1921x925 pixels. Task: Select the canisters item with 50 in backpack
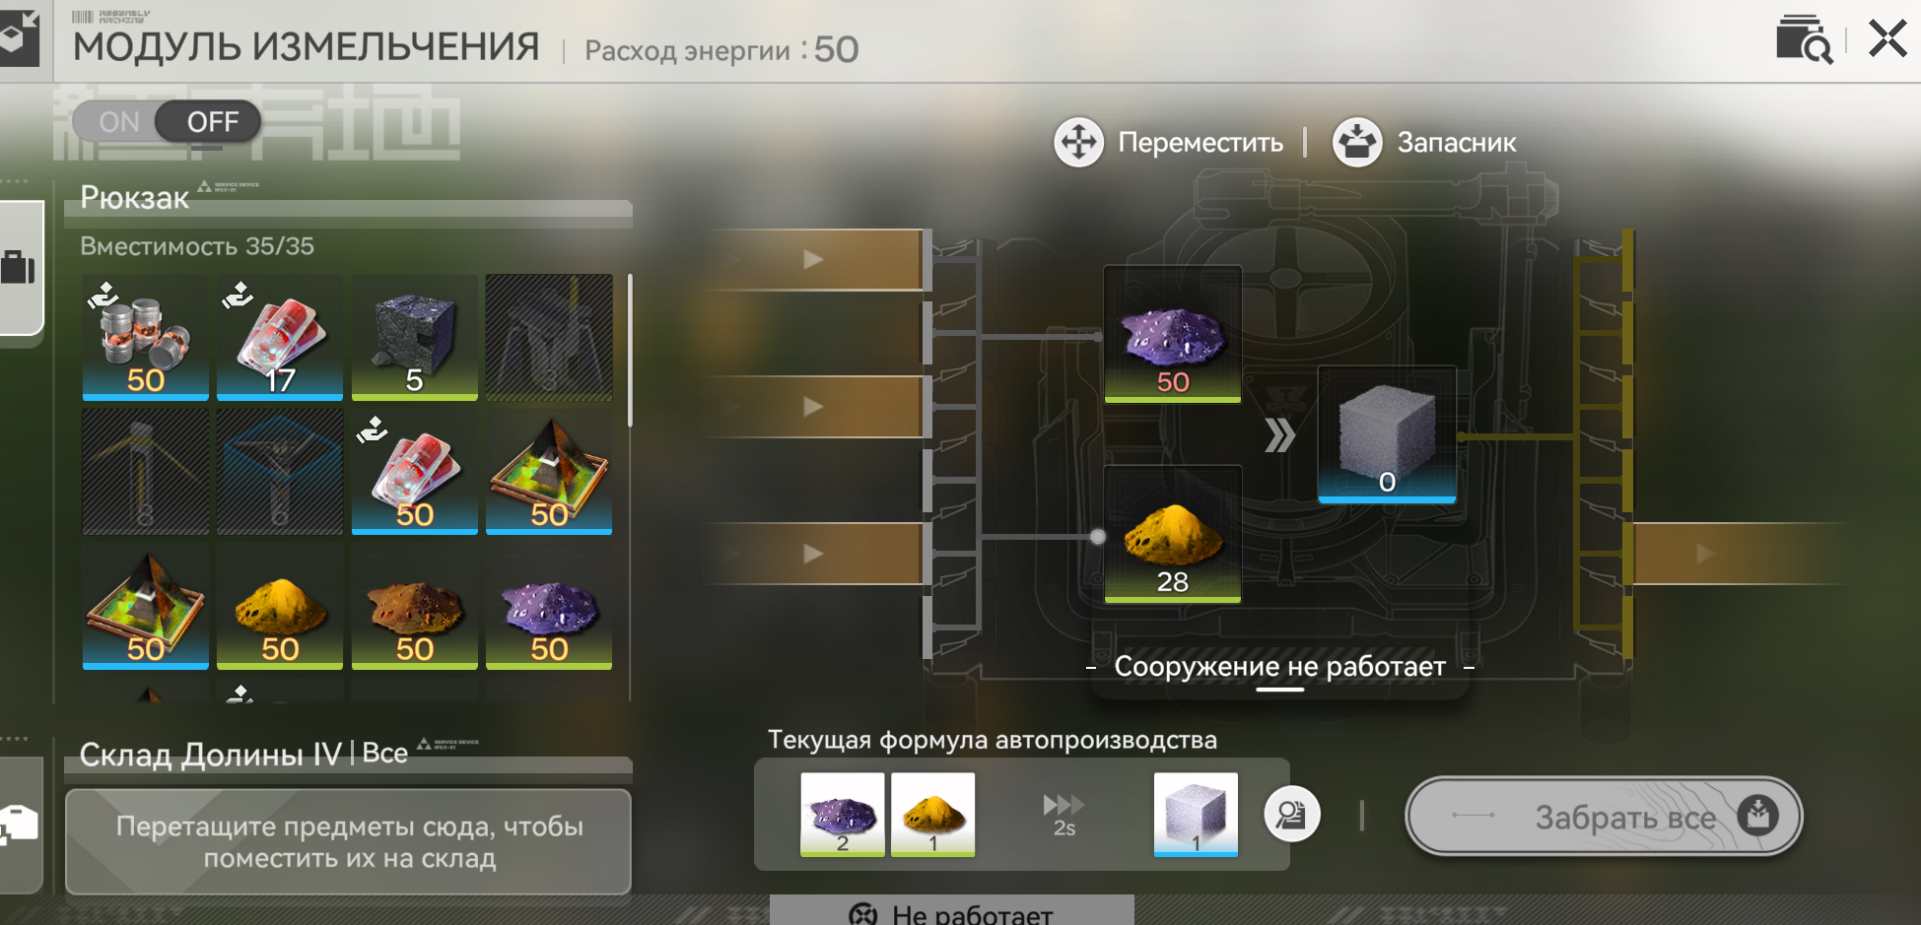(x=146, y=337)
